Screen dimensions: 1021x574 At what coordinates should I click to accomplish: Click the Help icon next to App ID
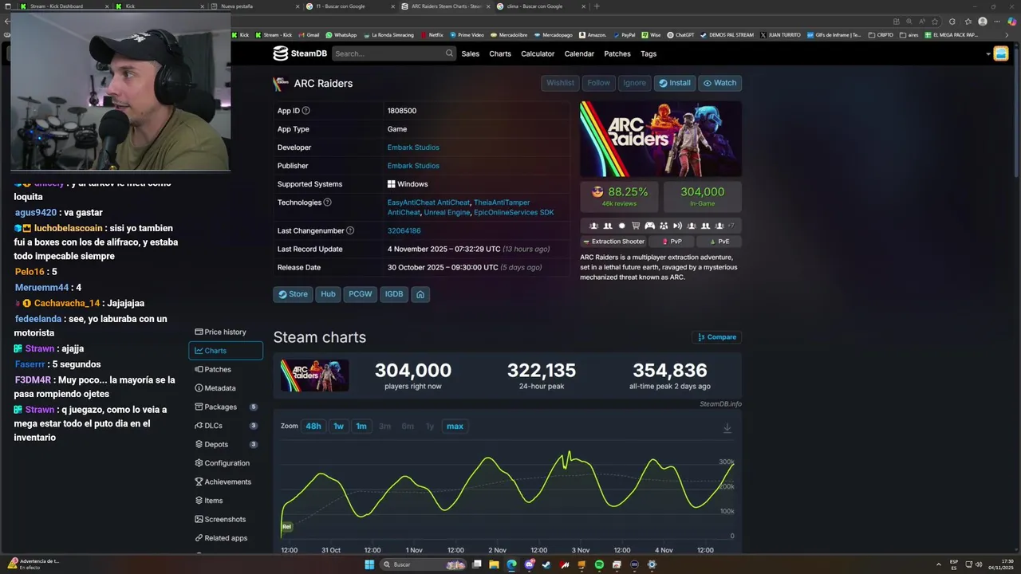pos(306,111)
